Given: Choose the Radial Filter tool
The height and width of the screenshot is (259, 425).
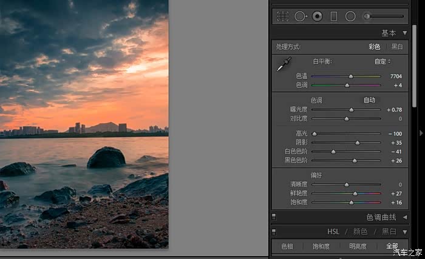Looking at the screenshot, I should pos(350,16).
